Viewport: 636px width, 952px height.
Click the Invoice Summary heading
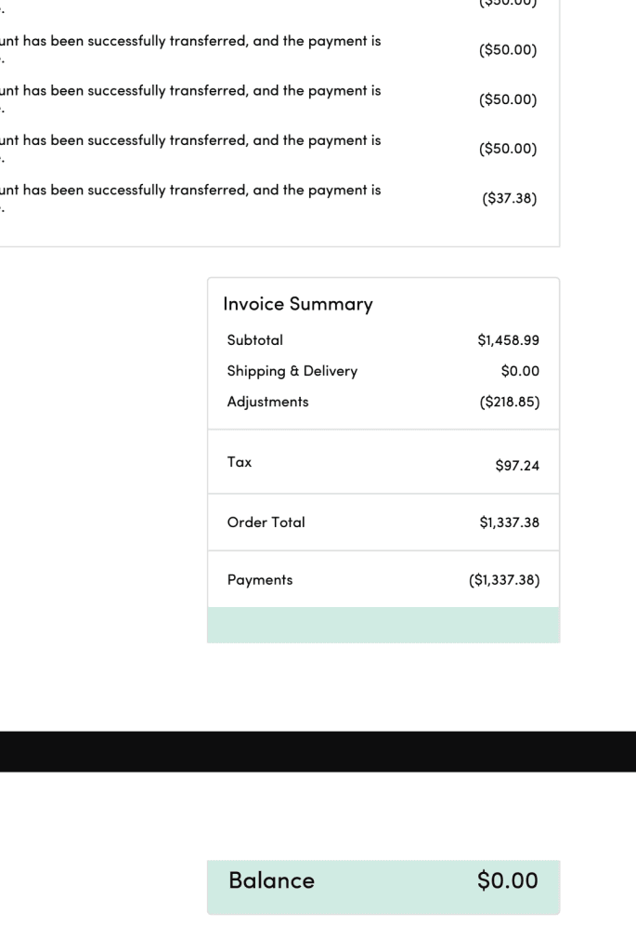pyautogui.click(x=298, y=304)
